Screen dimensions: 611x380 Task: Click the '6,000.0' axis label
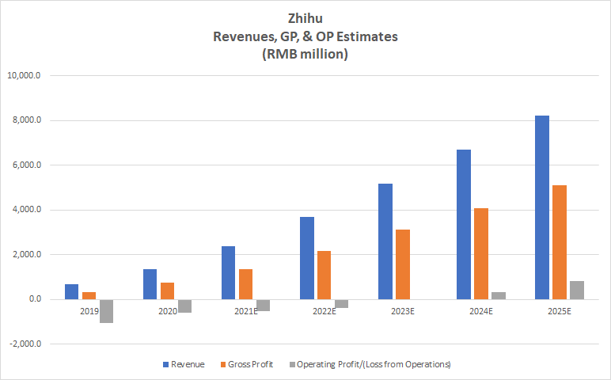click(x=27, y=165)
